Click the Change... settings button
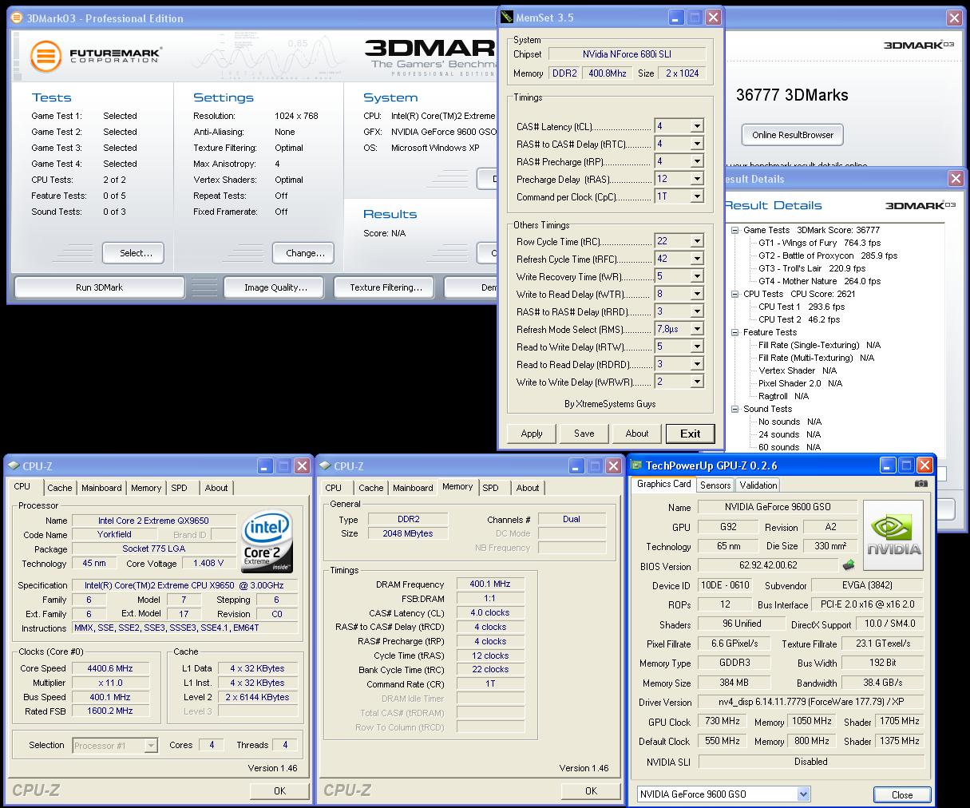This screenshot has height=808, width=970. pos(305,253)
